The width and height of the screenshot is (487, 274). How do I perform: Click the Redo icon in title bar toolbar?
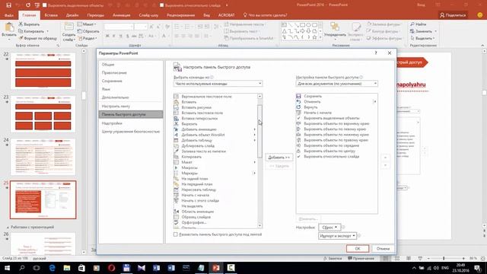28,5
